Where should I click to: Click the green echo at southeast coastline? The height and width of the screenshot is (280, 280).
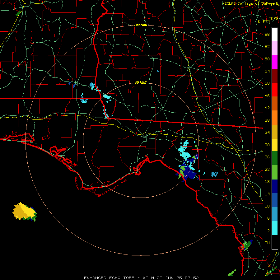(247, 245)
